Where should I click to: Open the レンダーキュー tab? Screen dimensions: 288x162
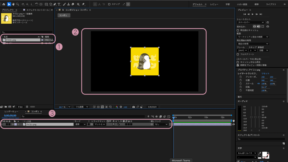pyautogui.click(x=11, y=111)
